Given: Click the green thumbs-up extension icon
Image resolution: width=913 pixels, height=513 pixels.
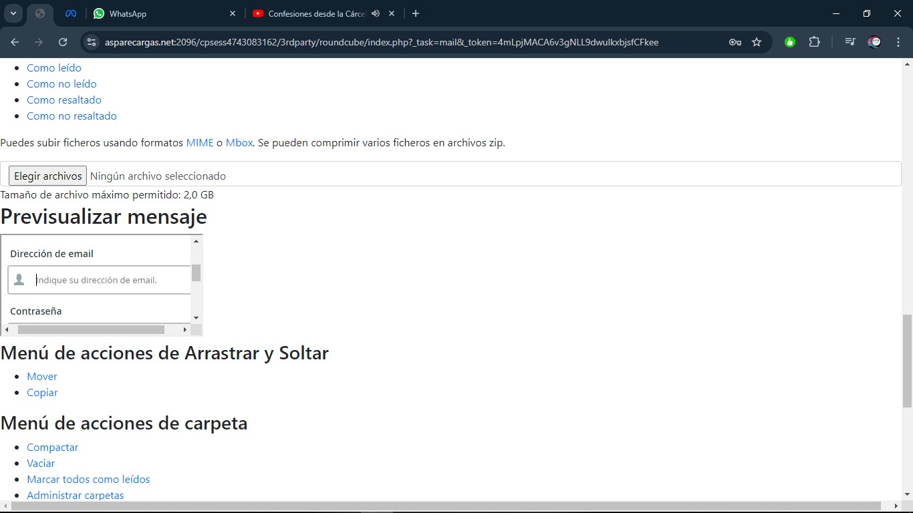Looking at the screenshot, I should tap(790, 42).
